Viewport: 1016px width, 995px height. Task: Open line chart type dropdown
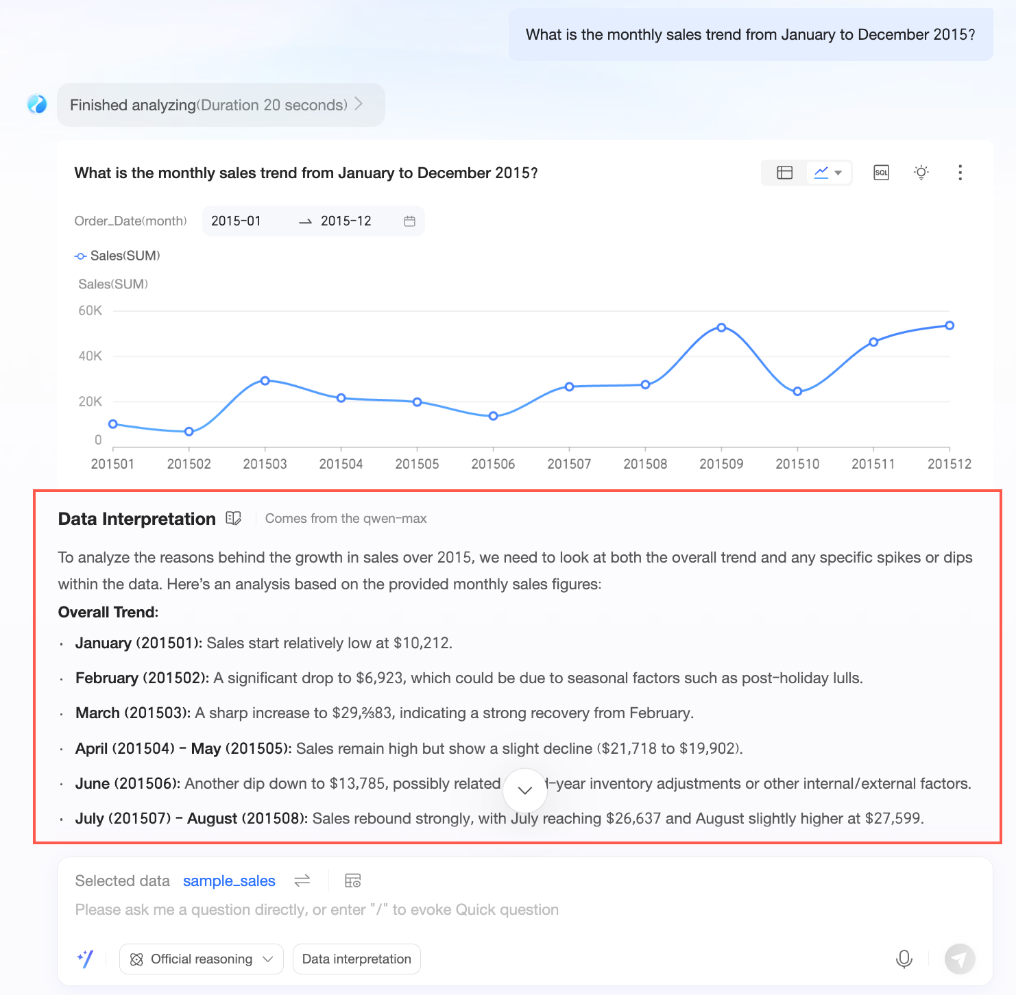coord(828,173)
